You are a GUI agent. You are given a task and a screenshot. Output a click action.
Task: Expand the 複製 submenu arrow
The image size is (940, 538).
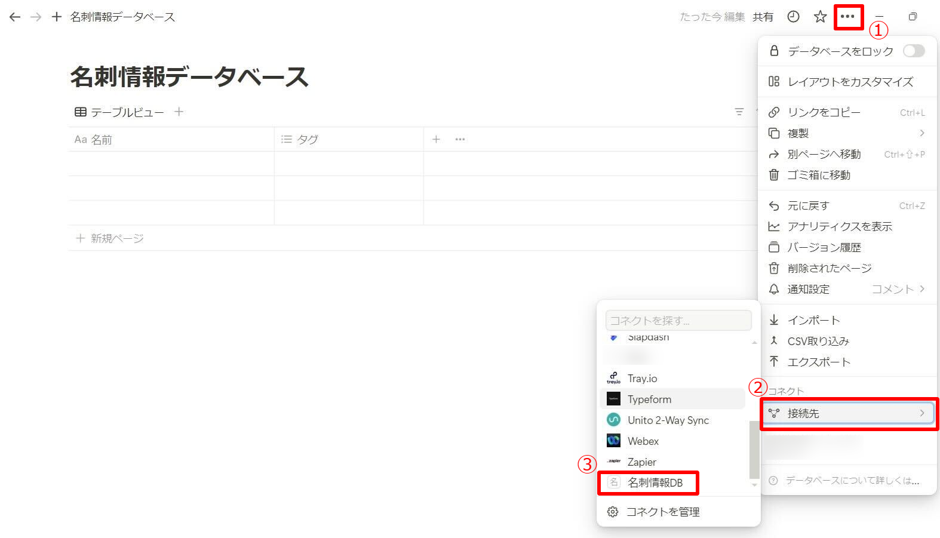point(921,133)
